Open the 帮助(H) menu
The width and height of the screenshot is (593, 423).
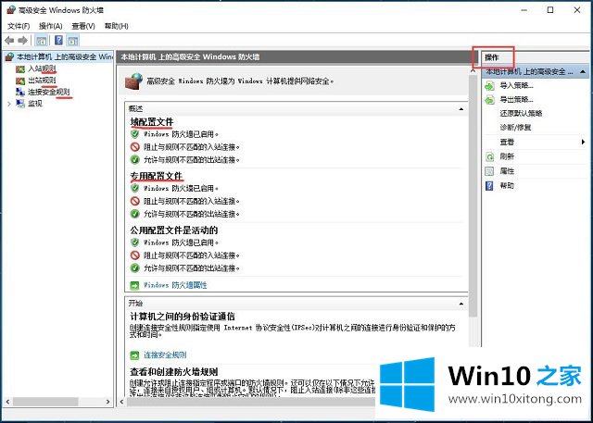coord(116,26)
